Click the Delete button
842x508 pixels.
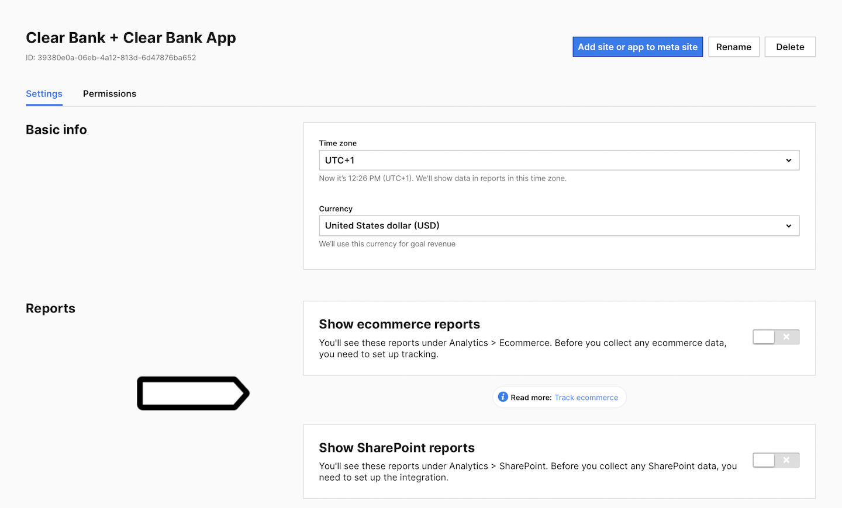(790, 47)
